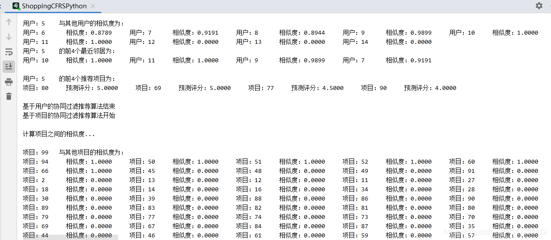Image resolution: width=551 pixels, height=240 pixels.
Task: Toggle soft-wrap for console output
Action: (9, 52)
